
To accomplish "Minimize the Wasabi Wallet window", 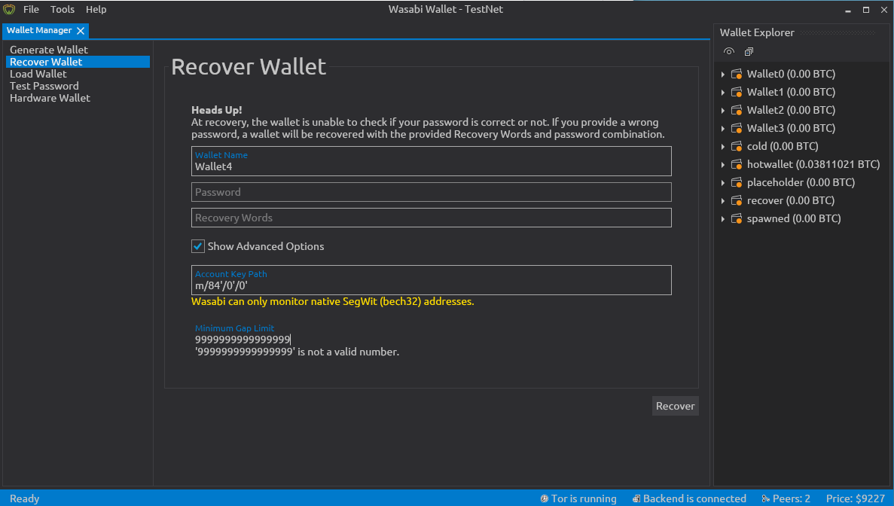I will tap(848, 10).
